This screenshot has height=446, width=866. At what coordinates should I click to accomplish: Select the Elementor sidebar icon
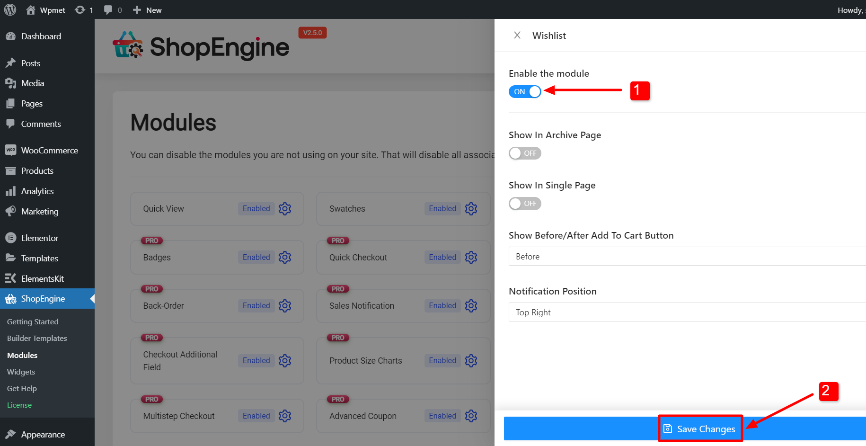point(40,238)
